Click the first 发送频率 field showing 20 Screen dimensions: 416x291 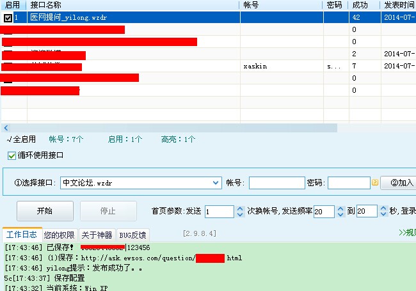tap(324, 212)
